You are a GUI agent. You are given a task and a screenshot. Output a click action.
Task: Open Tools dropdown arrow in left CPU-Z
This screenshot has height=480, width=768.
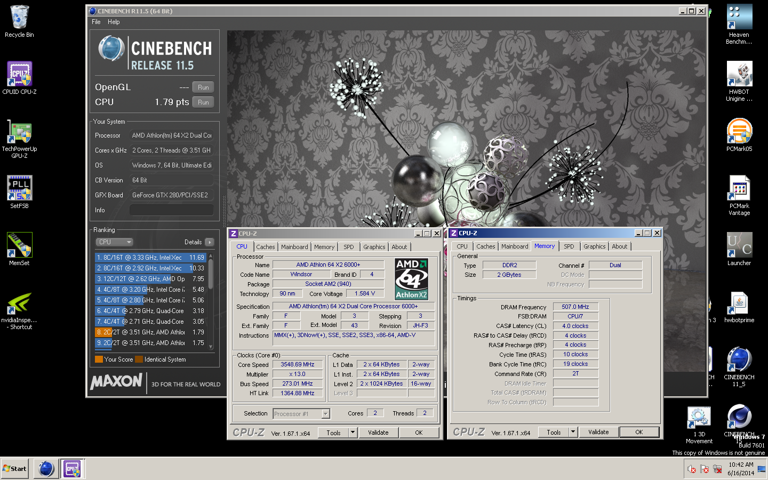coord(353,433)
